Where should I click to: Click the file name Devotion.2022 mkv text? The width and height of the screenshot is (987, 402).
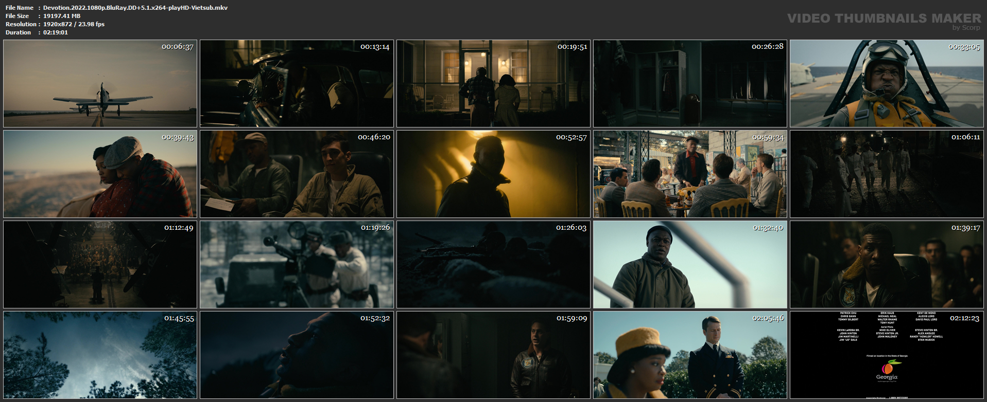tap(135, 8)
